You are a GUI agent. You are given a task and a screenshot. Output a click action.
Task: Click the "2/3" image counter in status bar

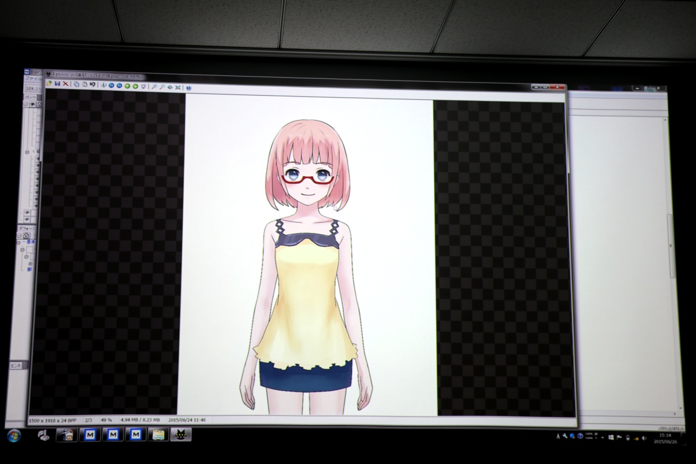(89, 419)
